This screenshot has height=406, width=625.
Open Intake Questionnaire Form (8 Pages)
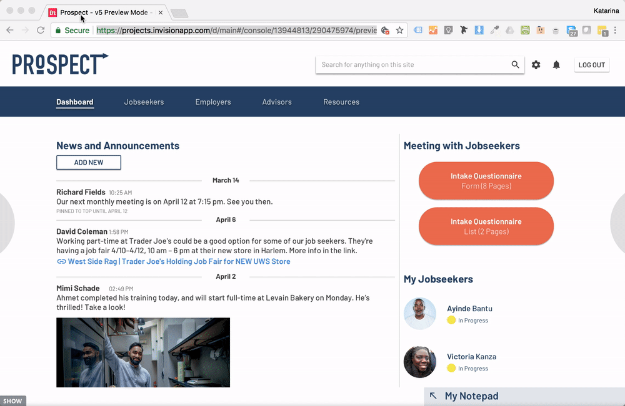(486, 180)
